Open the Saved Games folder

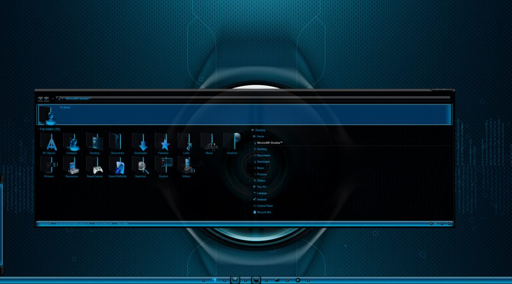95,166
